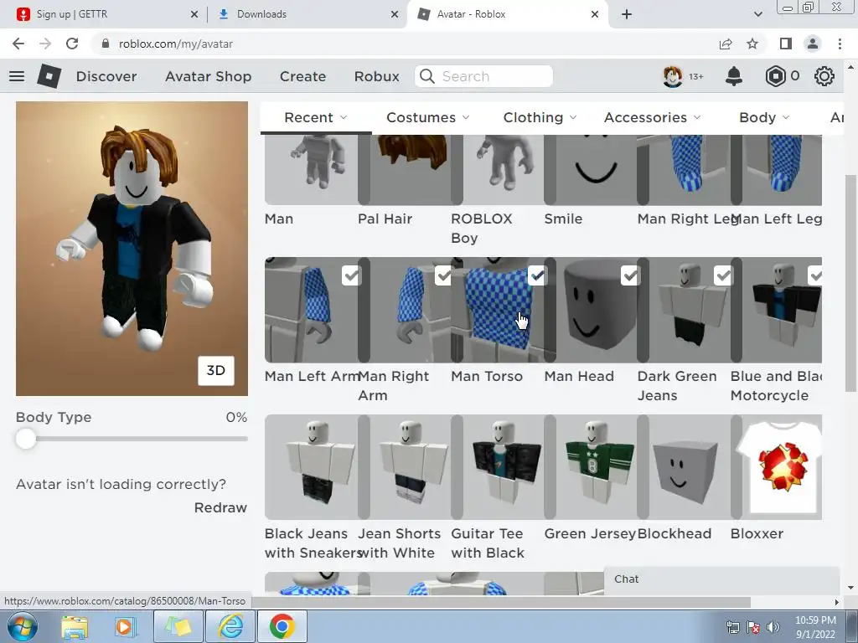Image resolution: width=858 pixels, height=643 pixels.
Task: Open the Robux menu item
Action: click(376, 76)
